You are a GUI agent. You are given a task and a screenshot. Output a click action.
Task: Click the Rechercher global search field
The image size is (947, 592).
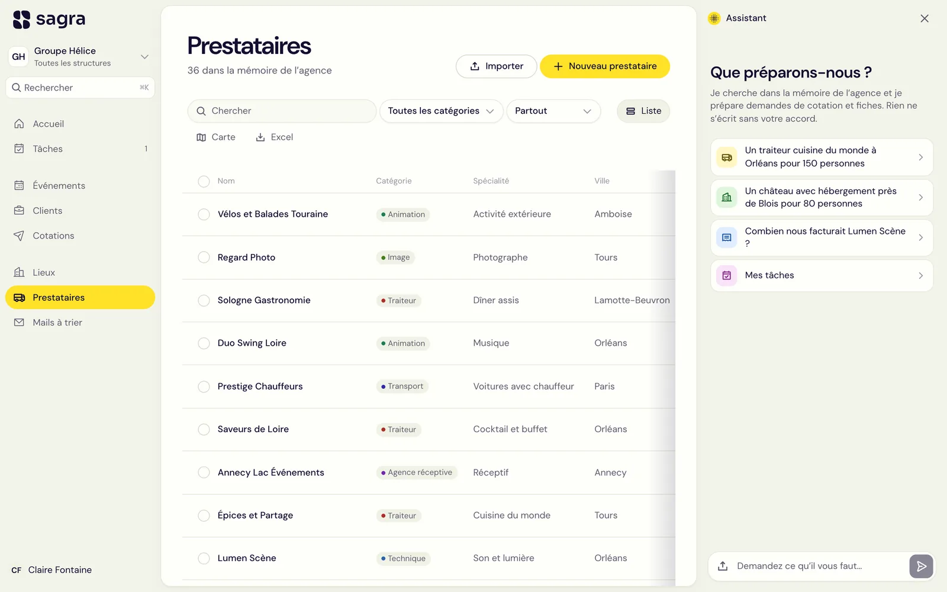(x=80, y=88)
